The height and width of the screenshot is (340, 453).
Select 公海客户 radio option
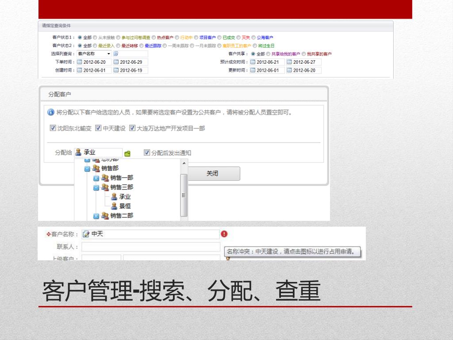[253, 38]
